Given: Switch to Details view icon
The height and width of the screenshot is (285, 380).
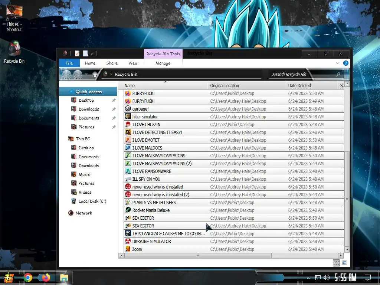Looking at the screenshot, I should pyautogui.click(x=336, y=263).
